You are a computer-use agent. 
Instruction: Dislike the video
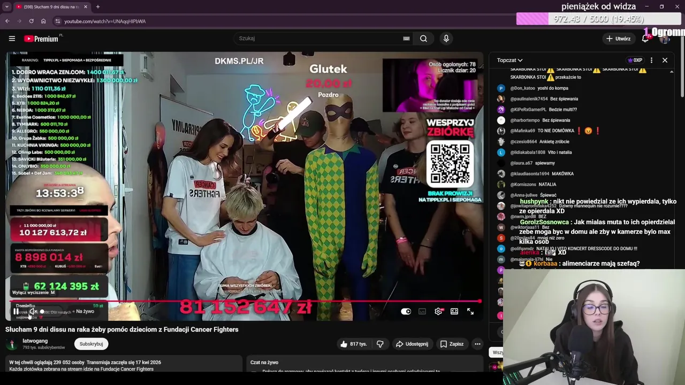point(380,344)
